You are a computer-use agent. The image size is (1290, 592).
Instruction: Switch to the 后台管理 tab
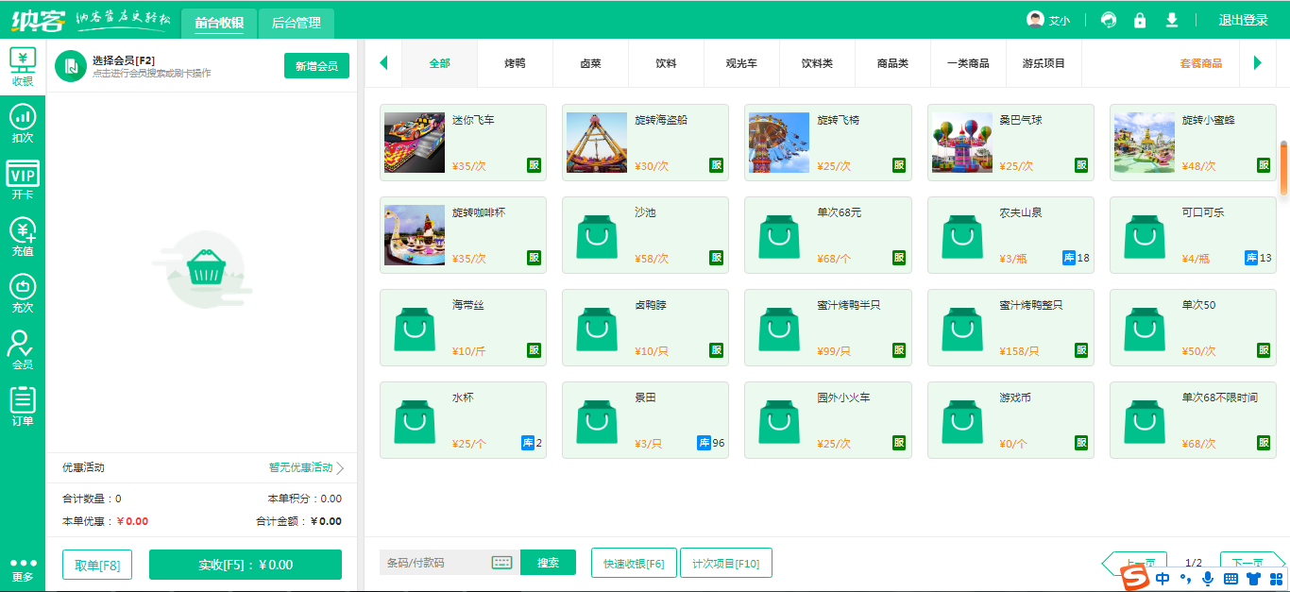pyautogui.click(x=296, y=22)
